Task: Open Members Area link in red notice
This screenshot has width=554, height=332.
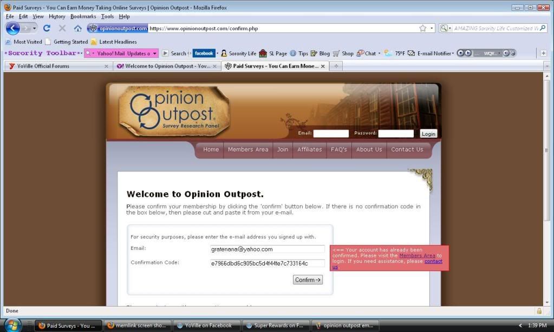Action: (x=417, y=255)
